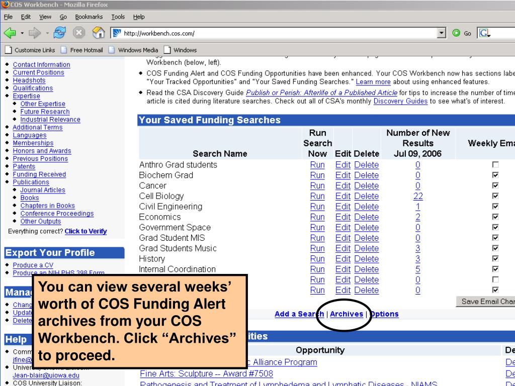Delete the History saved search
This screenshot has width=515, height=386.
367,259
